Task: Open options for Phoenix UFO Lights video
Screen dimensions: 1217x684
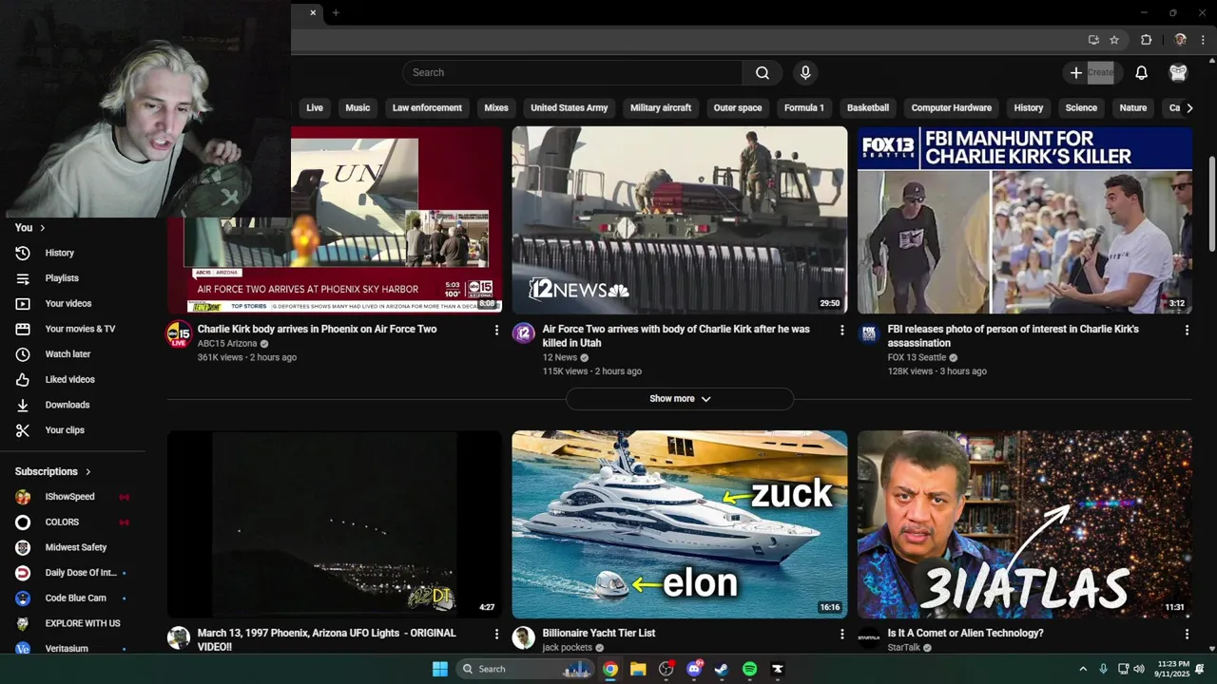Action: tap(496, 634)
